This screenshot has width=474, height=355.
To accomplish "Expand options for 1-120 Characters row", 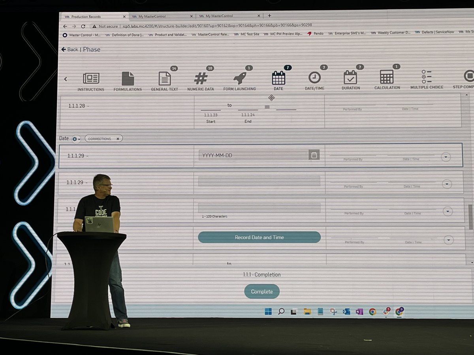I will 448,211.
